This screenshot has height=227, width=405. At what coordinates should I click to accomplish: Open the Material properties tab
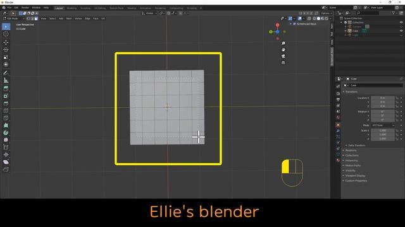pyautogui.click(x=338, y=160)
